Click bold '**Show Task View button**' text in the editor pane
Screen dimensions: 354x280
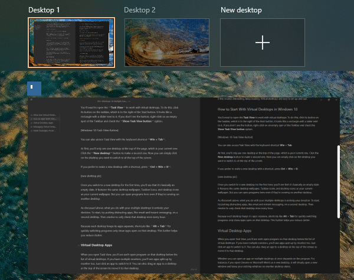point(137,121)
